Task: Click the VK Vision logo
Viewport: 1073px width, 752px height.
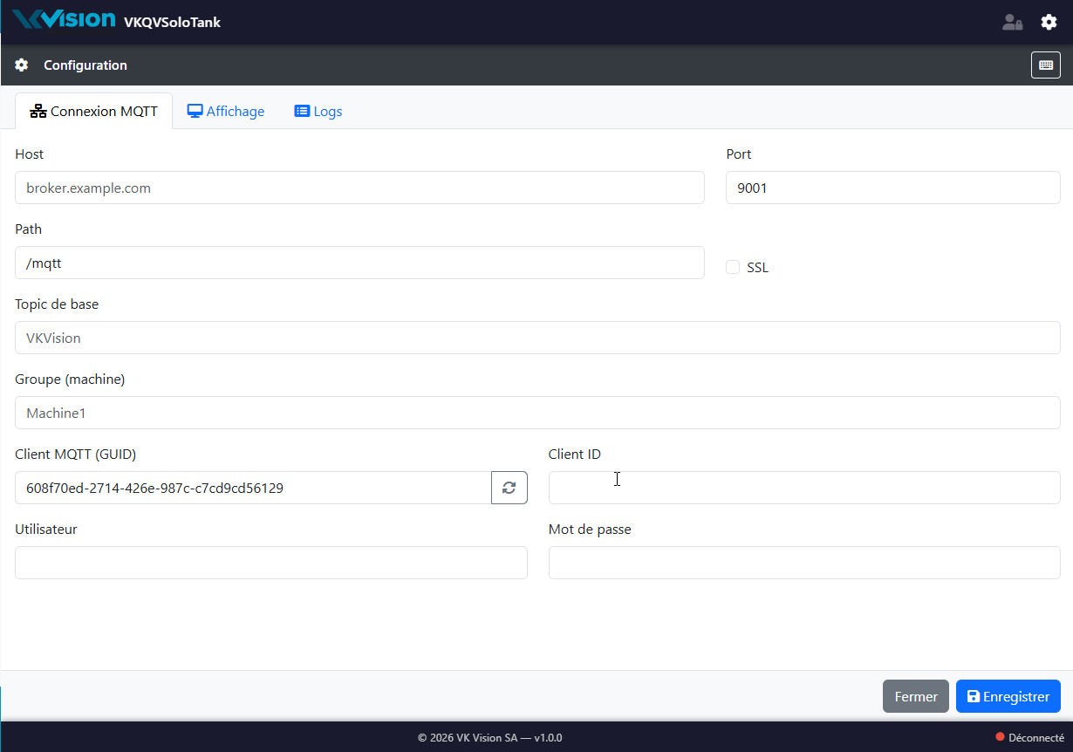Action: pyautogui.click(x=64, y=20)
